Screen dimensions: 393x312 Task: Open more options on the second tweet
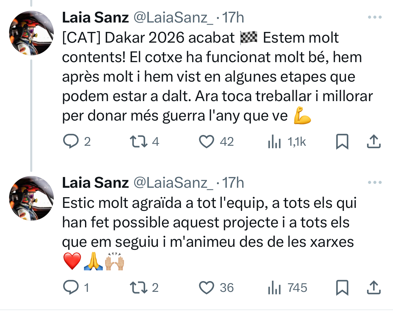tap(375, 183)
